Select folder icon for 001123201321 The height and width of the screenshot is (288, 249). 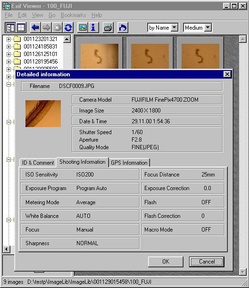coord(17,39)
